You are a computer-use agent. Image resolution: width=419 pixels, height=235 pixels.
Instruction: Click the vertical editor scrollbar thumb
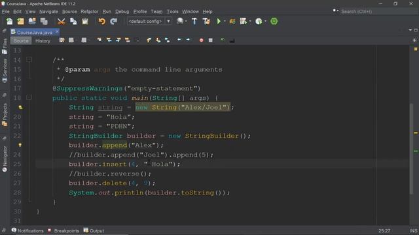(412, 148)
